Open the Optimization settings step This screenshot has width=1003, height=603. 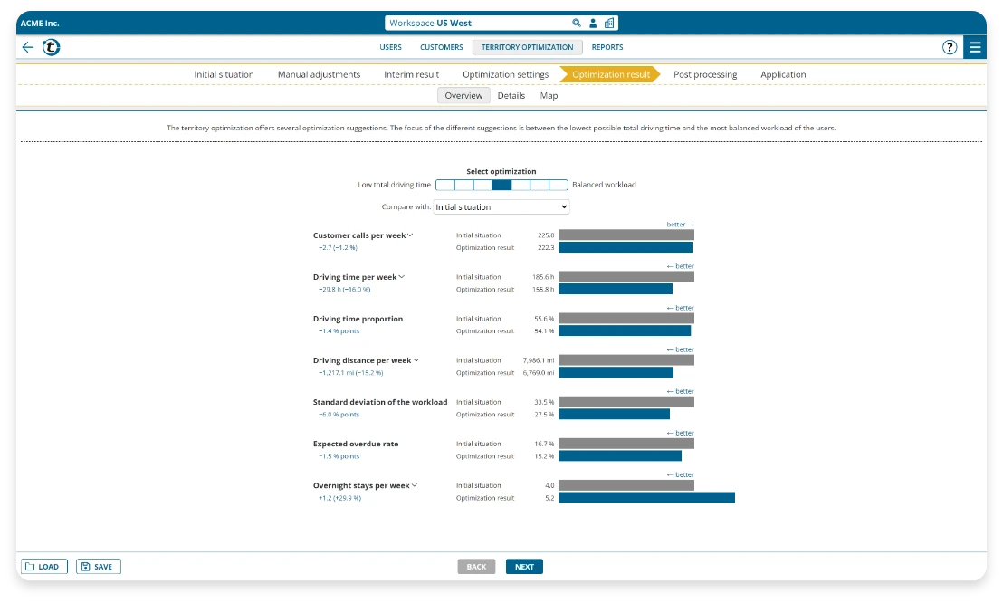click(505, 75)
